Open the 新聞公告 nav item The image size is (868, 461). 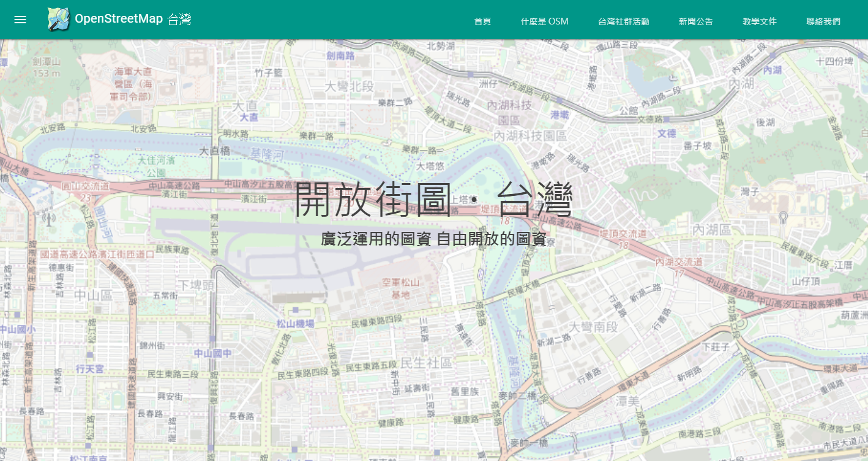(696, 21)
